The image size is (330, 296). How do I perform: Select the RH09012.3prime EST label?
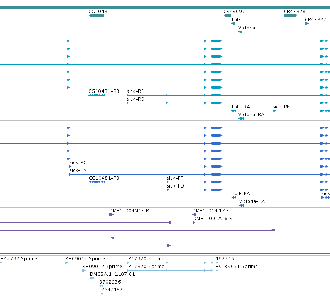(x=102, y=267)
